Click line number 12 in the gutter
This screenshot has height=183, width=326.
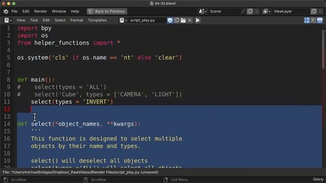[7, 109]
